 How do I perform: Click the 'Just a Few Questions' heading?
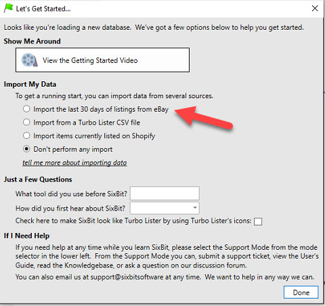(38, 179)
